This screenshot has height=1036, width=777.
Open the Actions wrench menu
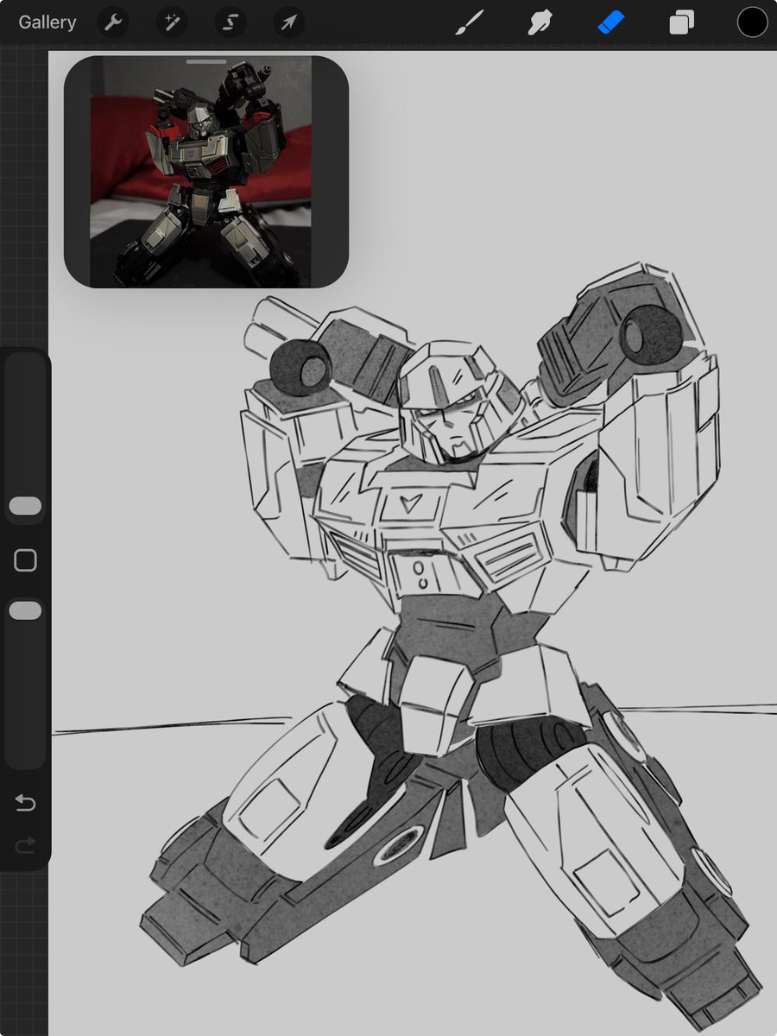pos(113,22)
